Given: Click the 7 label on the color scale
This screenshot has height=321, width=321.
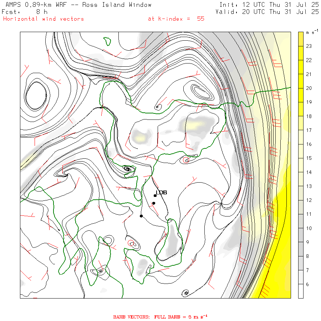Looking at the screenshot, I should (x=307, y=270).
